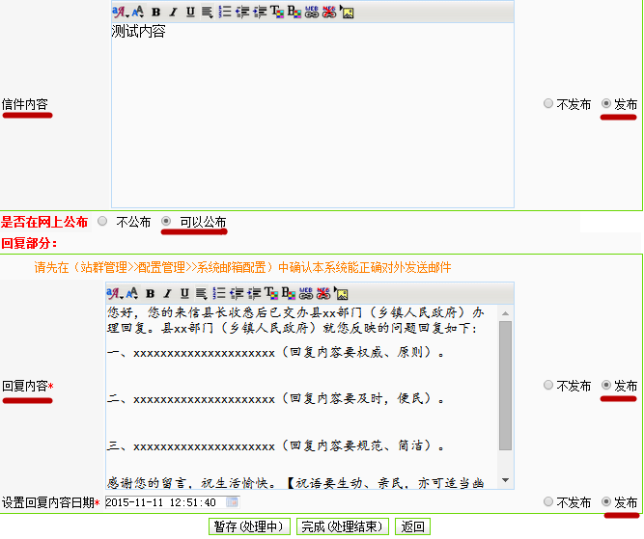Click 暂存(处理中) button
644x539 pixels.
click(x=250, y=526)
